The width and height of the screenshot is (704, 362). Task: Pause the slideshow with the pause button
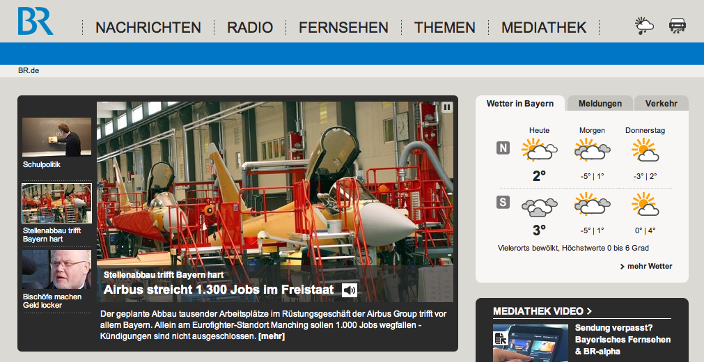pos(447,107)
